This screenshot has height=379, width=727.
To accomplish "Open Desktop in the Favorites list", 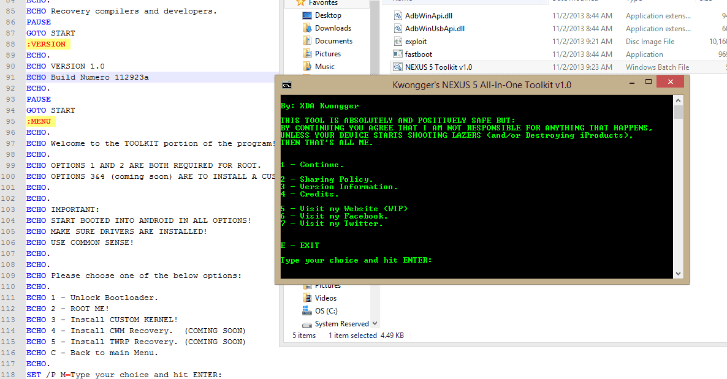I will pyautogui.click(x=328, y=15).
